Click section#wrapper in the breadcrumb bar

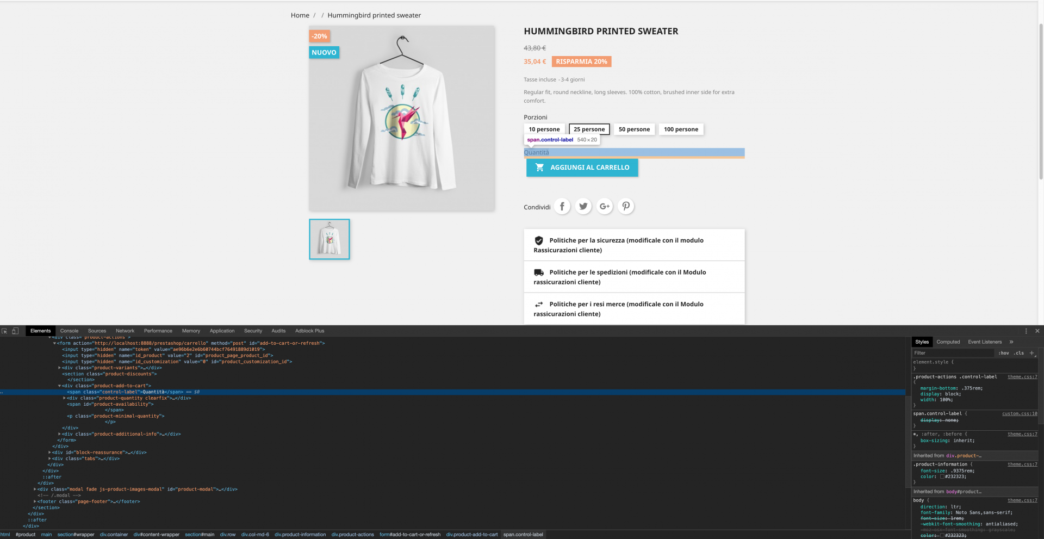pos(76,535)
